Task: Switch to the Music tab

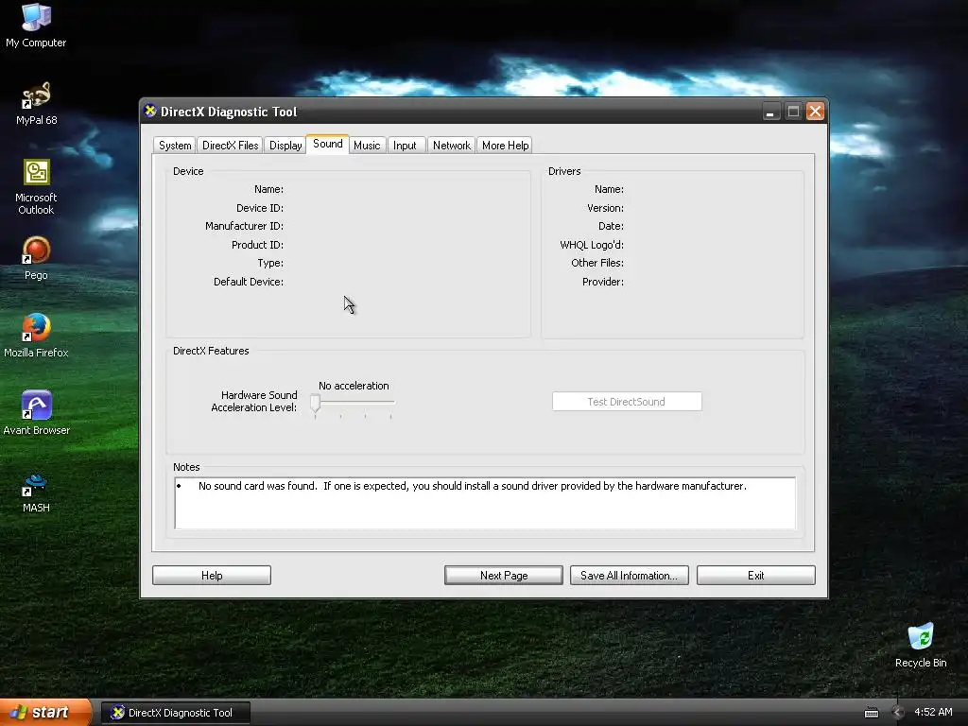Action: [x=367, y=145]
